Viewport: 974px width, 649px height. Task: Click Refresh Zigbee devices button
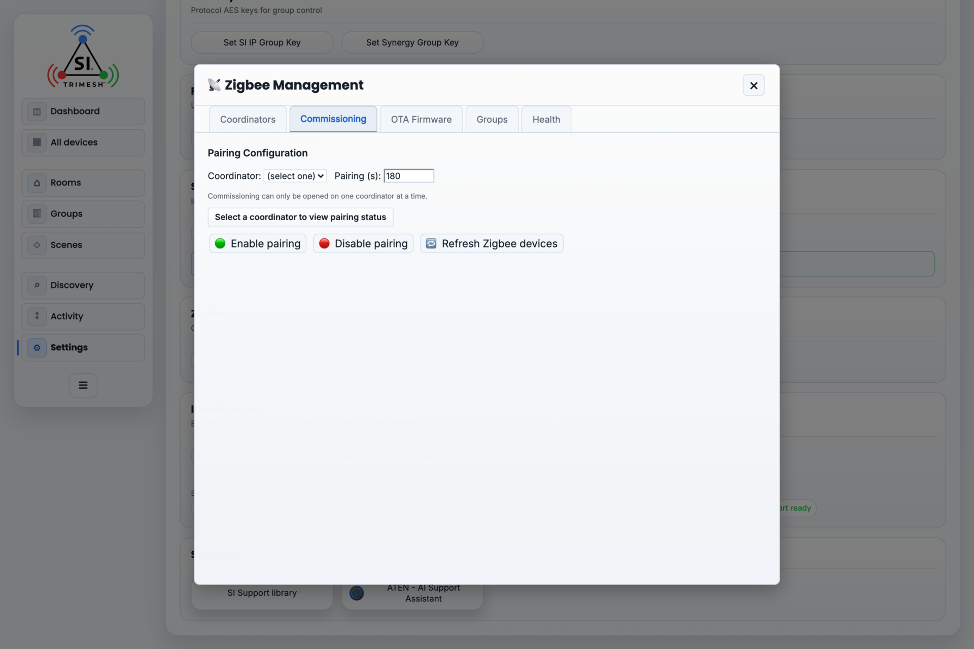point(492,243)
